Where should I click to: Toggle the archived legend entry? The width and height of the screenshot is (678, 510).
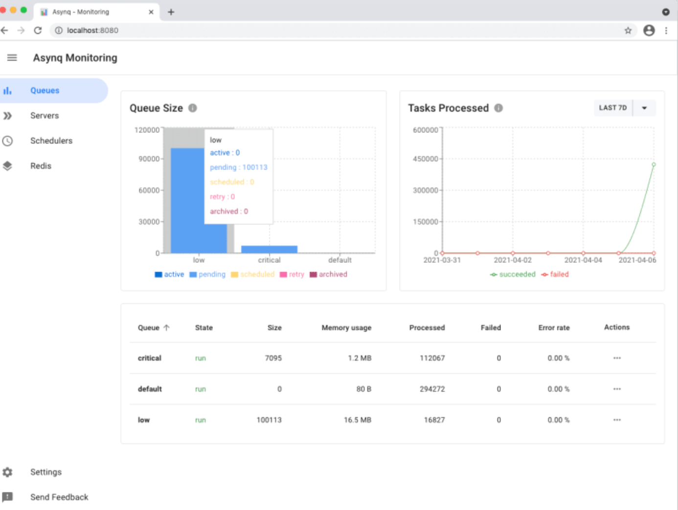[x=328, y=275]
